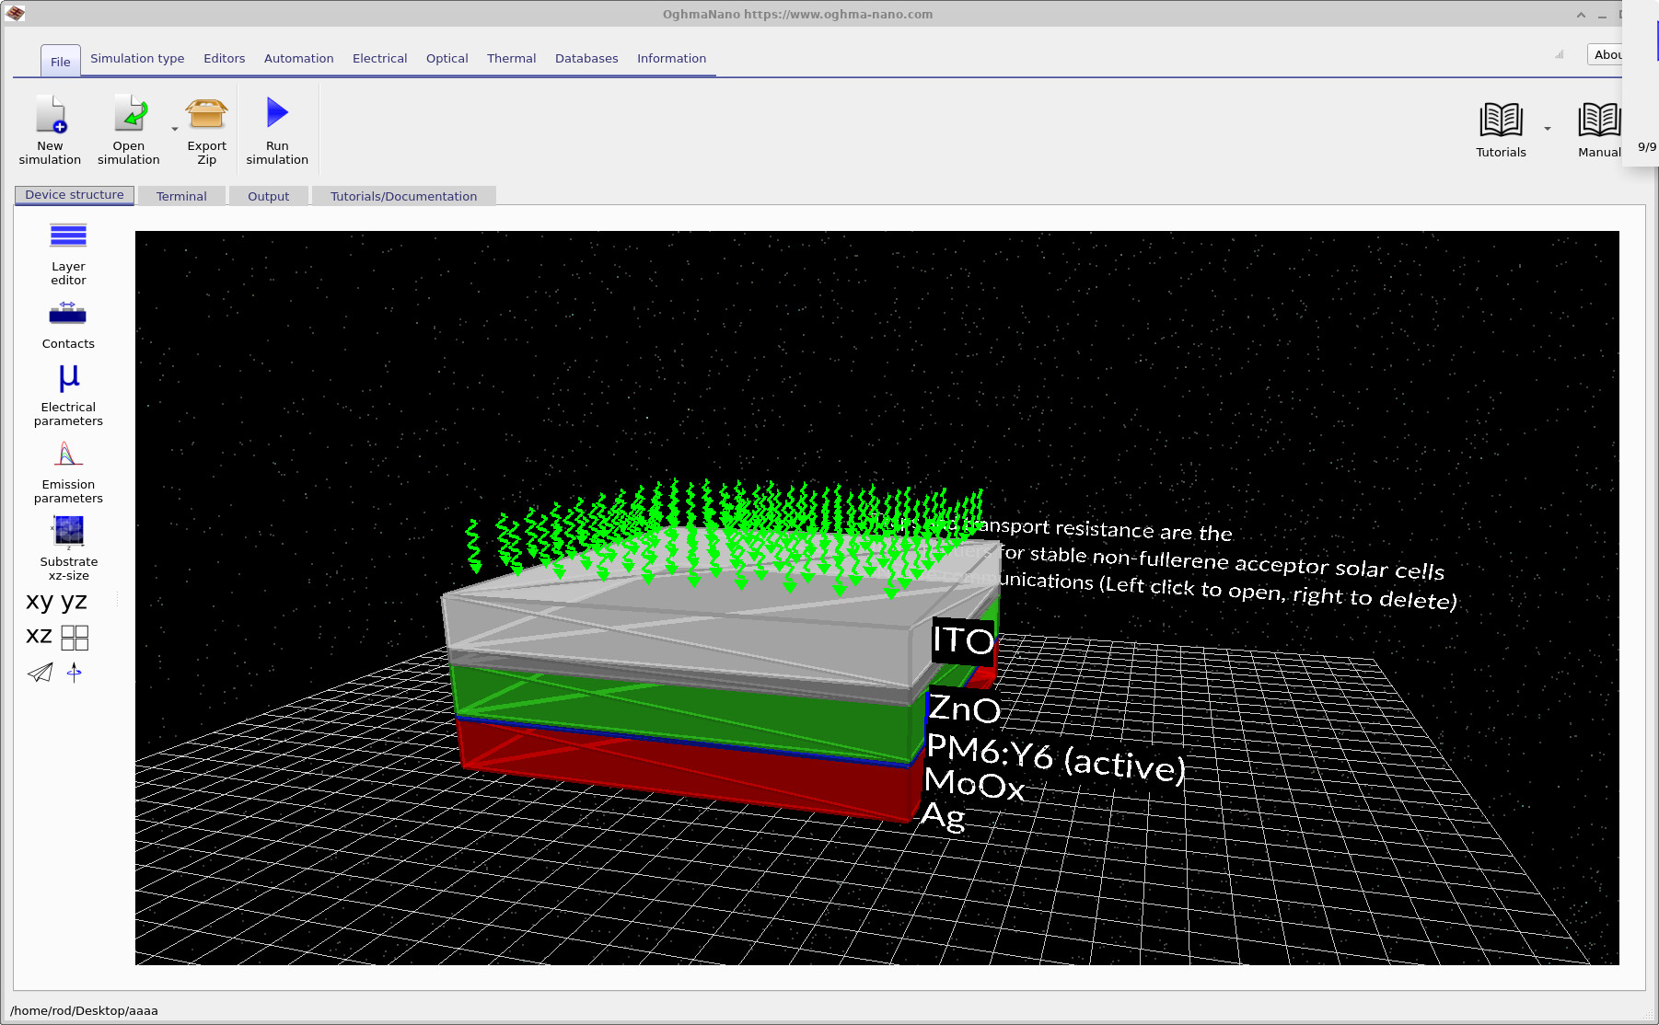Click the paper plane fly-around icon

point(41,673)
